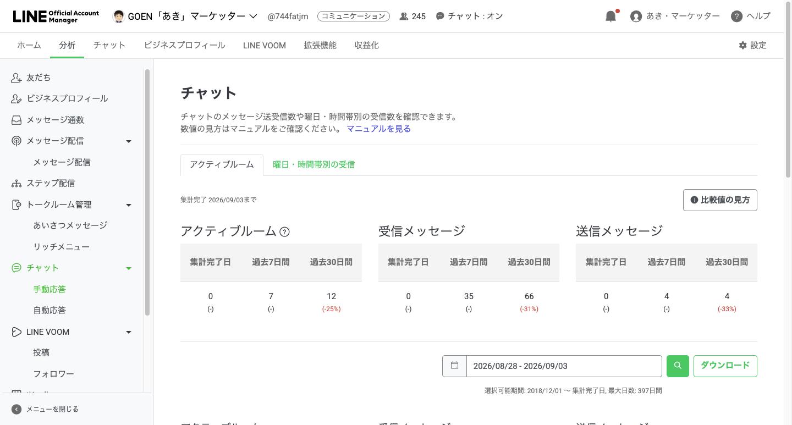Click the sidebar vertical scrollbar
Viewport: 792px width, 425px height.
[x=147, y=192]
